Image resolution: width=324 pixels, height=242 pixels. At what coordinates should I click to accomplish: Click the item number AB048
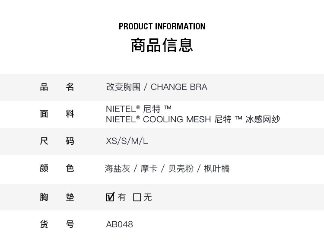coord(120,224)
